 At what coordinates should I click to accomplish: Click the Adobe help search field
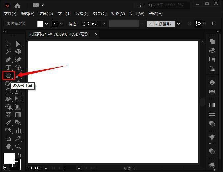(x=169, y=5)
